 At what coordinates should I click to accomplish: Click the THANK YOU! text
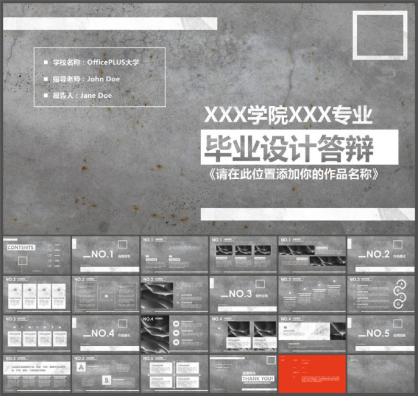pos(258,378)
